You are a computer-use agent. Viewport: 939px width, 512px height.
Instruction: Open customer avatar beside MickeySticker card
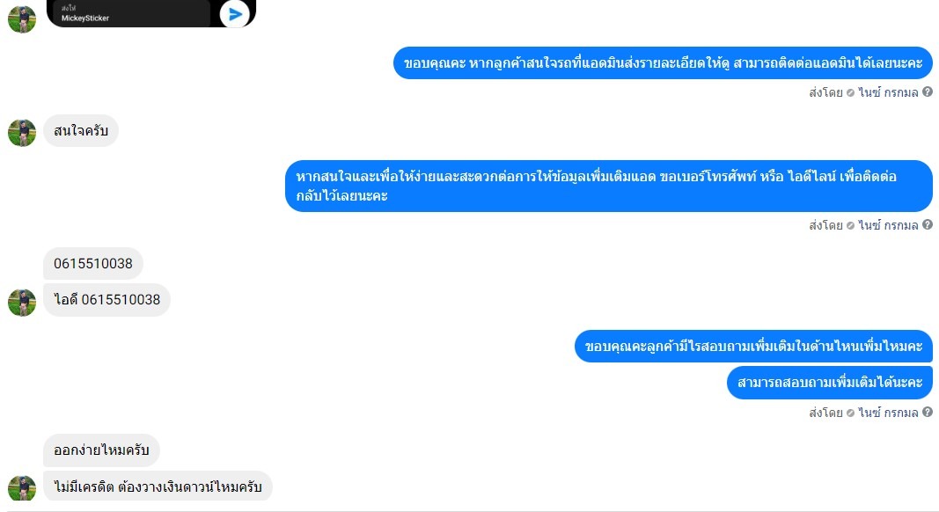click(21, 18)
